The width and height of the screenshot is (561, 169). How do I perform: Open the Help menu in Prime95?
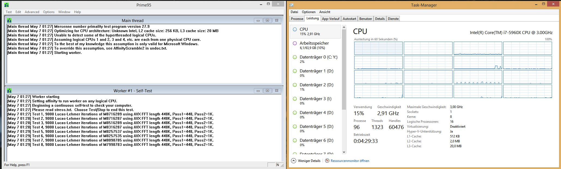[x=77, y=12]
